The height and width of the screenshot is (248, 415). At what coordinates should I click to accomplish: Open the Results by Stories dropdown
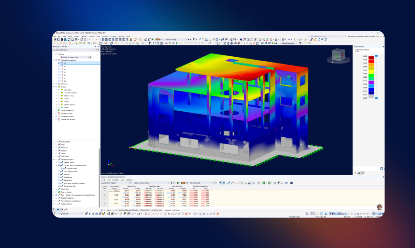[x=152, y=183]
